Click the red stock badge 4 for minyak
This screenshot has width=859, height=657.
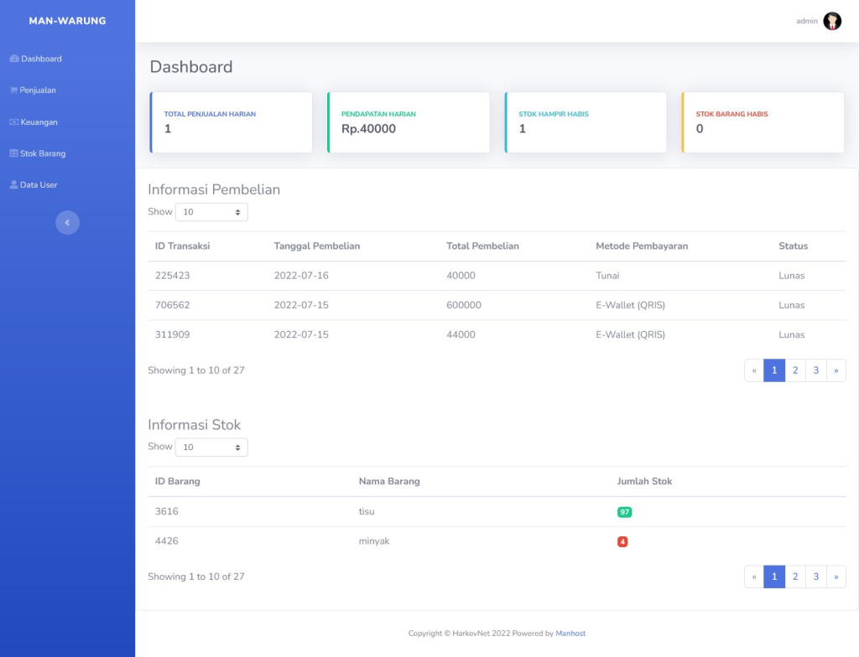coord(622,541)
